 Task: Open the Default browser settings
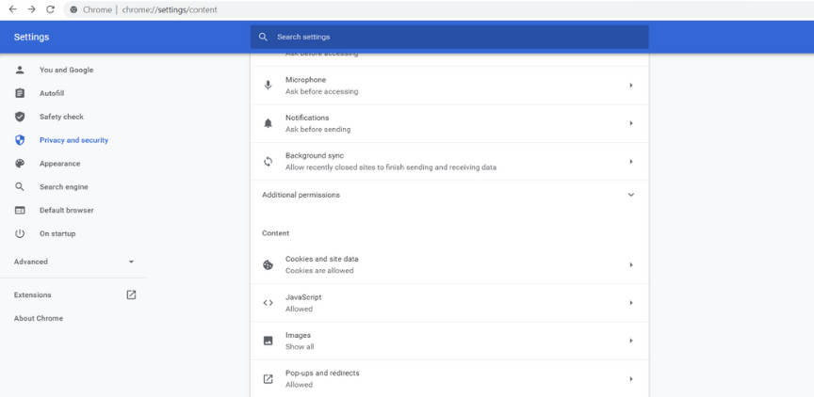[x=66, y=210]
